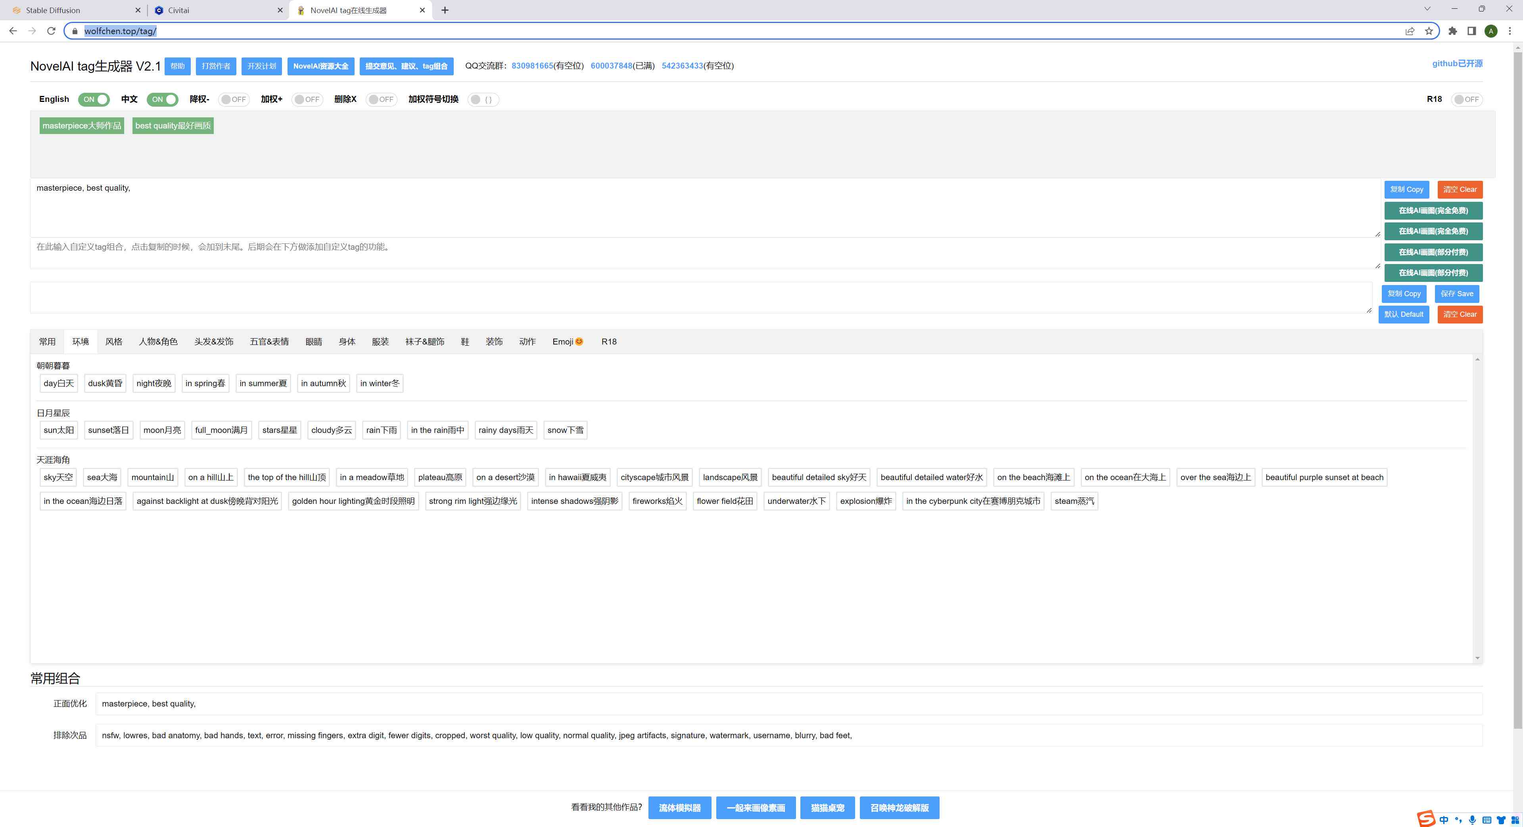Toggle the 加权符号切换 switch

click(483, 99)
